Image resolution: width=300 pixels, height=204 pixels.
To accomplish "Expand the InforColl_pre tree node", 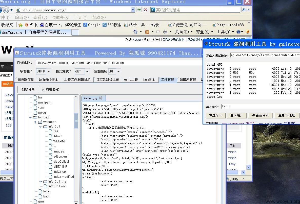I will coord(40,182).
